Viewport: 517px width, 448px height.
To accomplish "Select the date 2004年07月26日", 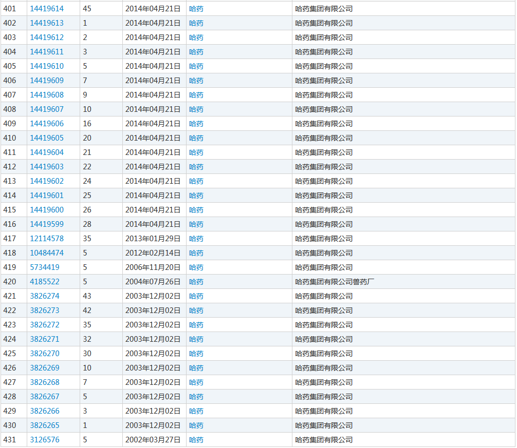I will click(x=153, y=282).
